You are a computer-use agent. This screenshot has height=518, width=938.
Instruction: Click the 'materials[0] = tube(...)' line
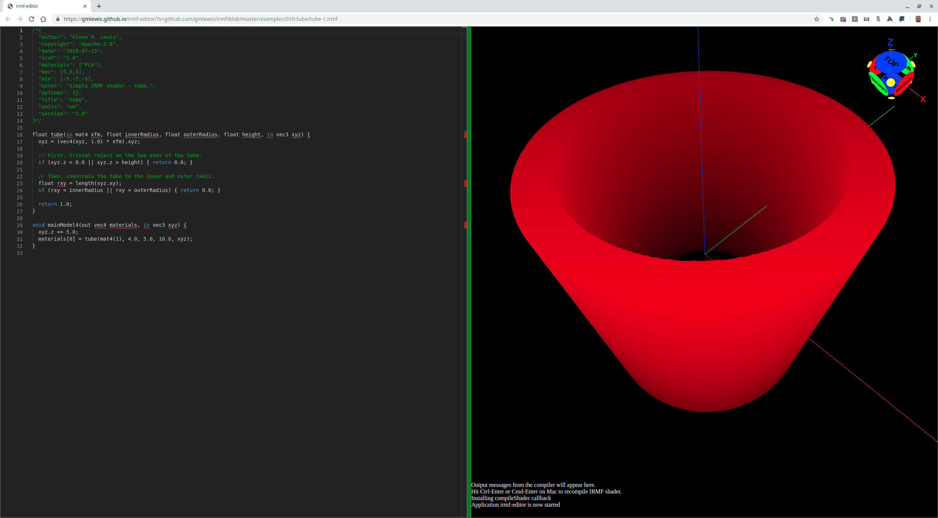click(115, 239)
